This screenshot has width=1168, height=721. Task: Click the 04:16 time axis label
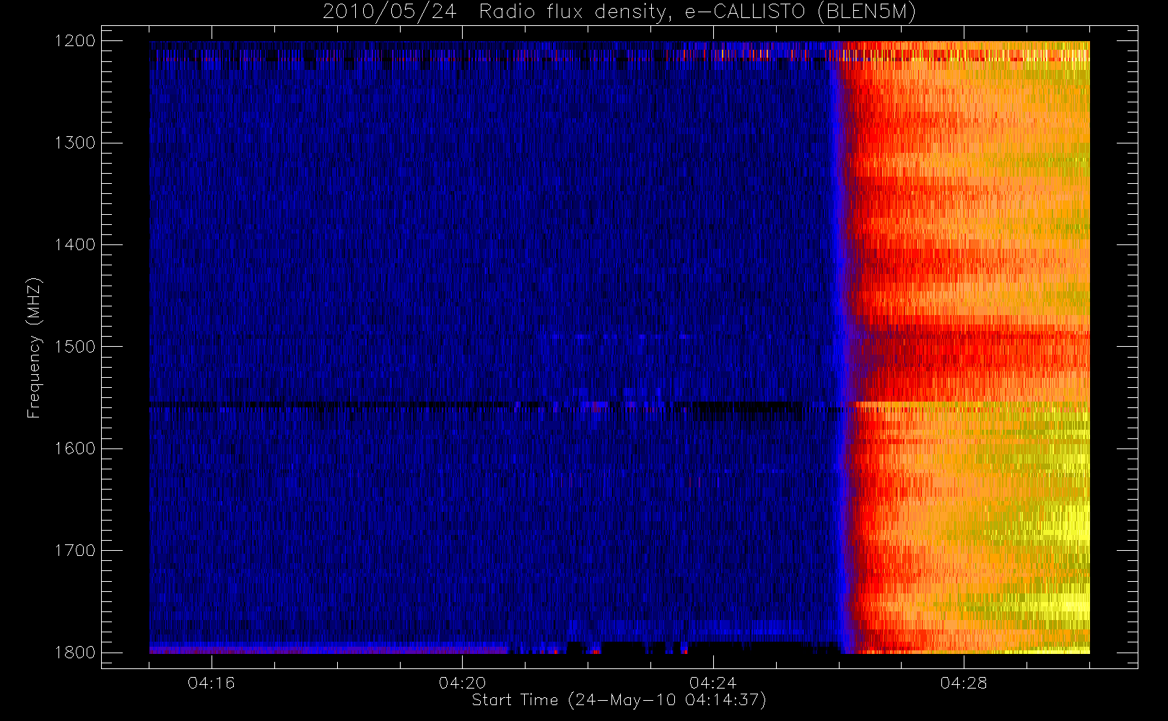coord(212,683)
